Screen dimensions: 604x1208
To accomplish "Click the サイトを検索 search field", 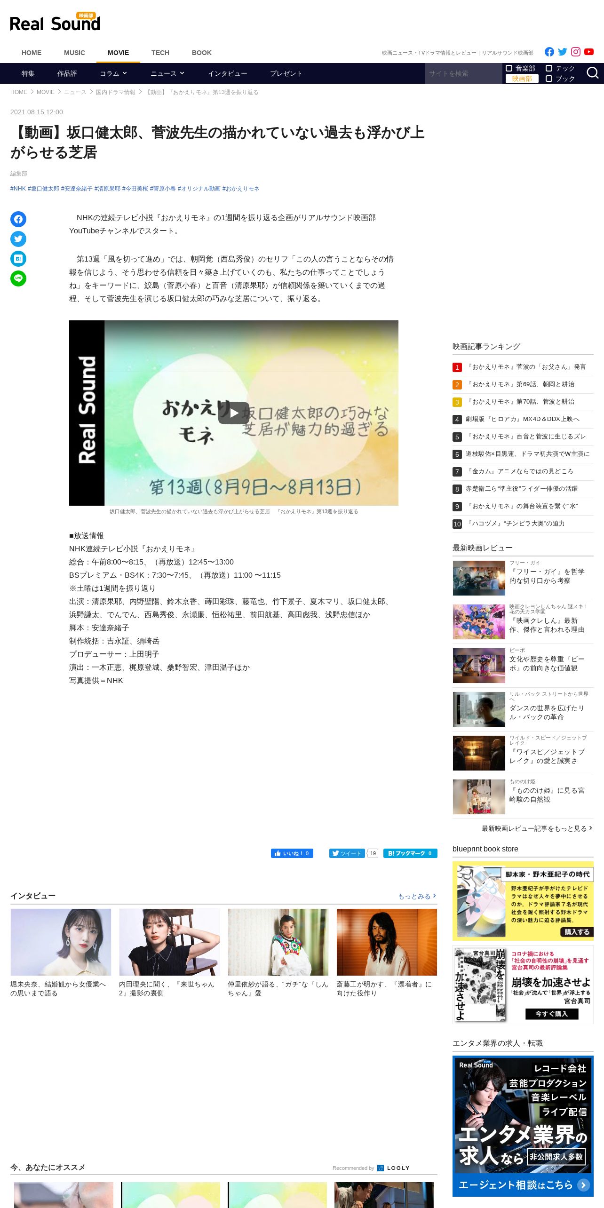I will (463, 73).
